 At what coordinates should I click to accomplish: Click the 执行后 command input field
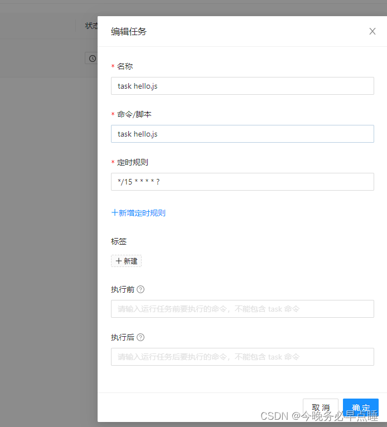243,357
